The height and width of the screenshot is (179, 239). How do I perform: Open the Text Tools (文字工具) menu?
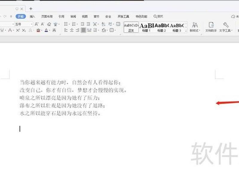(226, 27)
